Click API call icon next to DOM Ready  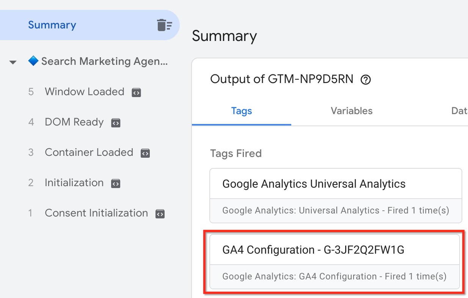pyautogui.click(x=116, y=122)
